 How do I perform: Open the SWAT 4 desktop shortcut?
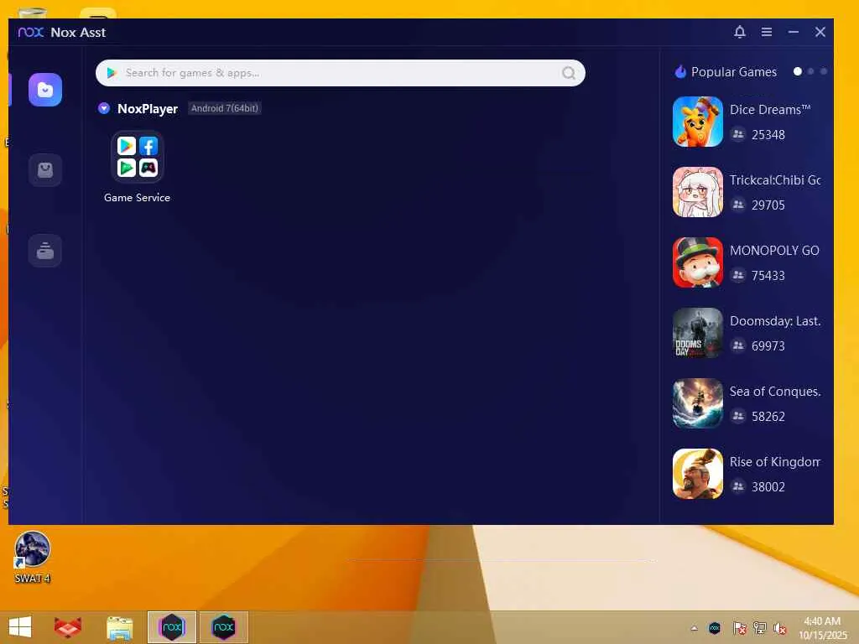click(x=33, y=557)
